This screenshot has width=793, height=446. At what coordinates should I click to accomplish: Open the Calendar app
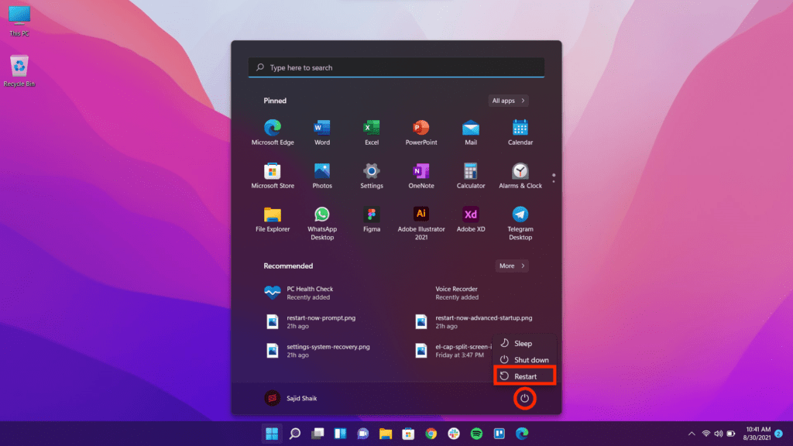click(520, 132)
